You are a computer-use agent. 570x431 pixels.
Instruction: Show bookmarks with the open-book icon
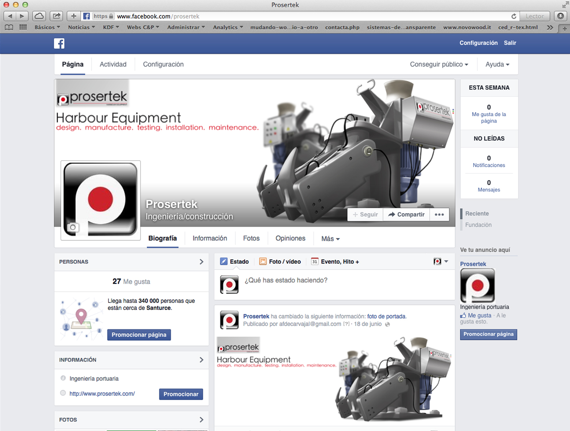tap(9, 27)
